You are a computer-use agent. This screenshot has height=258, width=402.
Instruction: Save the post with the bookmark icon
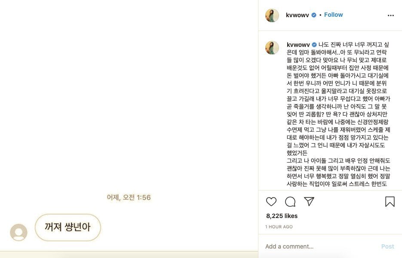coord(390,202)
